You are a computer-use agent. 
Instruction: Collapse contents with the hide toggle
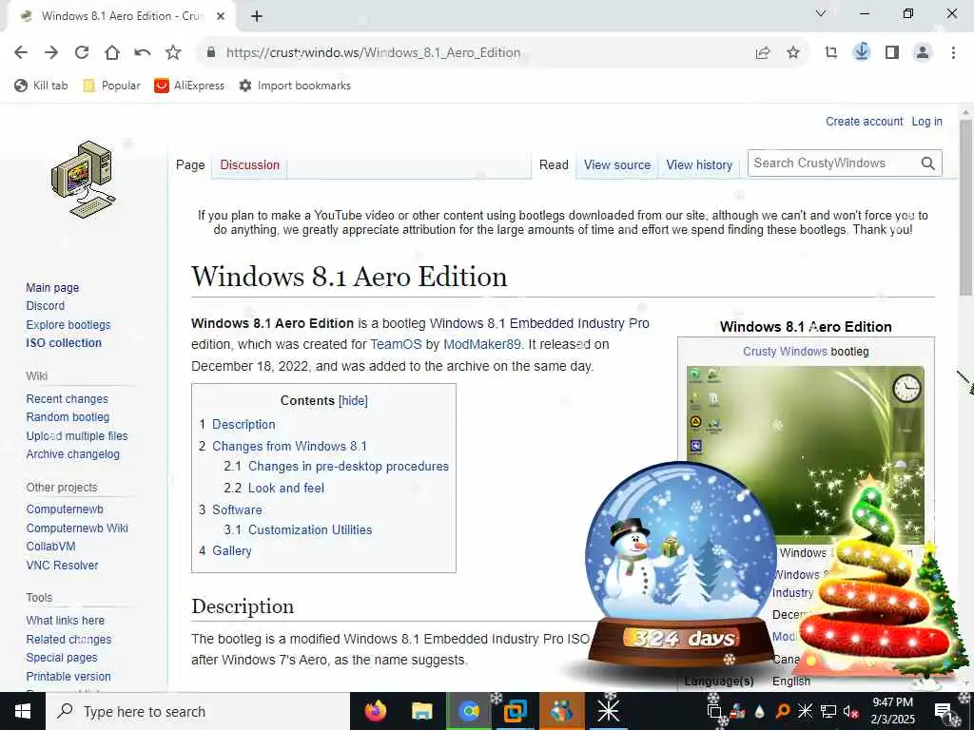point(354,401)
